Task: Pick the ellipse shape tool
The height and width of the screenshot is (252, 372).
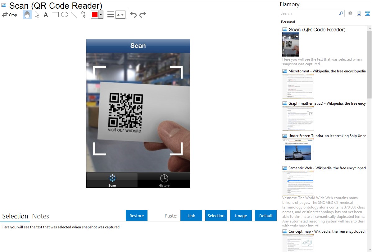Action: 65,15
